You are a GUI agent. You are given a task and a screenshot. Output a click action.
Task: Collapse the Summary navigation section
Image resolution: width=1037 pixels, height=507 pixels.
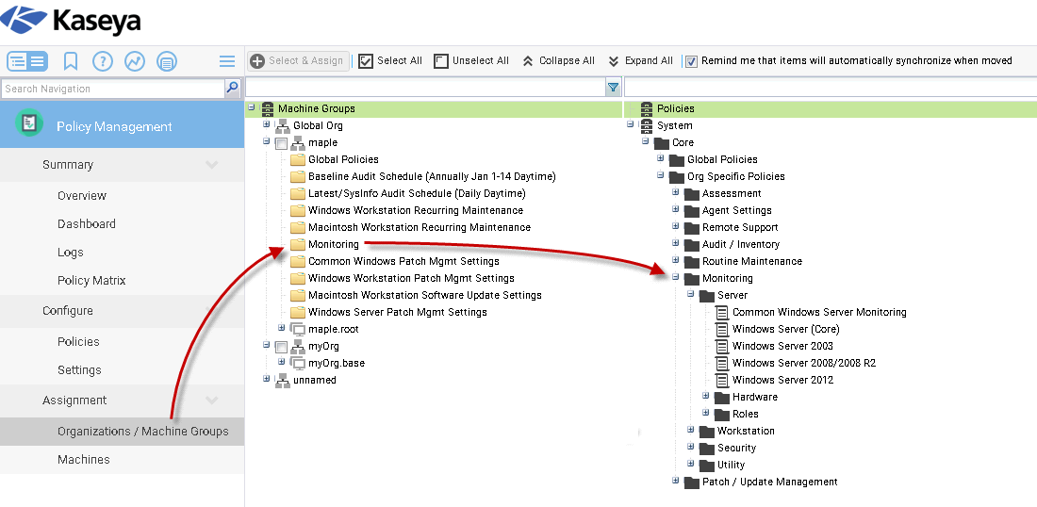[x=211, y=165]
